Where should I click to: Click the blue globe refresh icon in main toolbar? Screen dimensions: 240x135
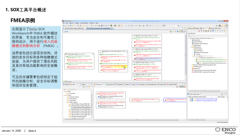pos(71,26)
